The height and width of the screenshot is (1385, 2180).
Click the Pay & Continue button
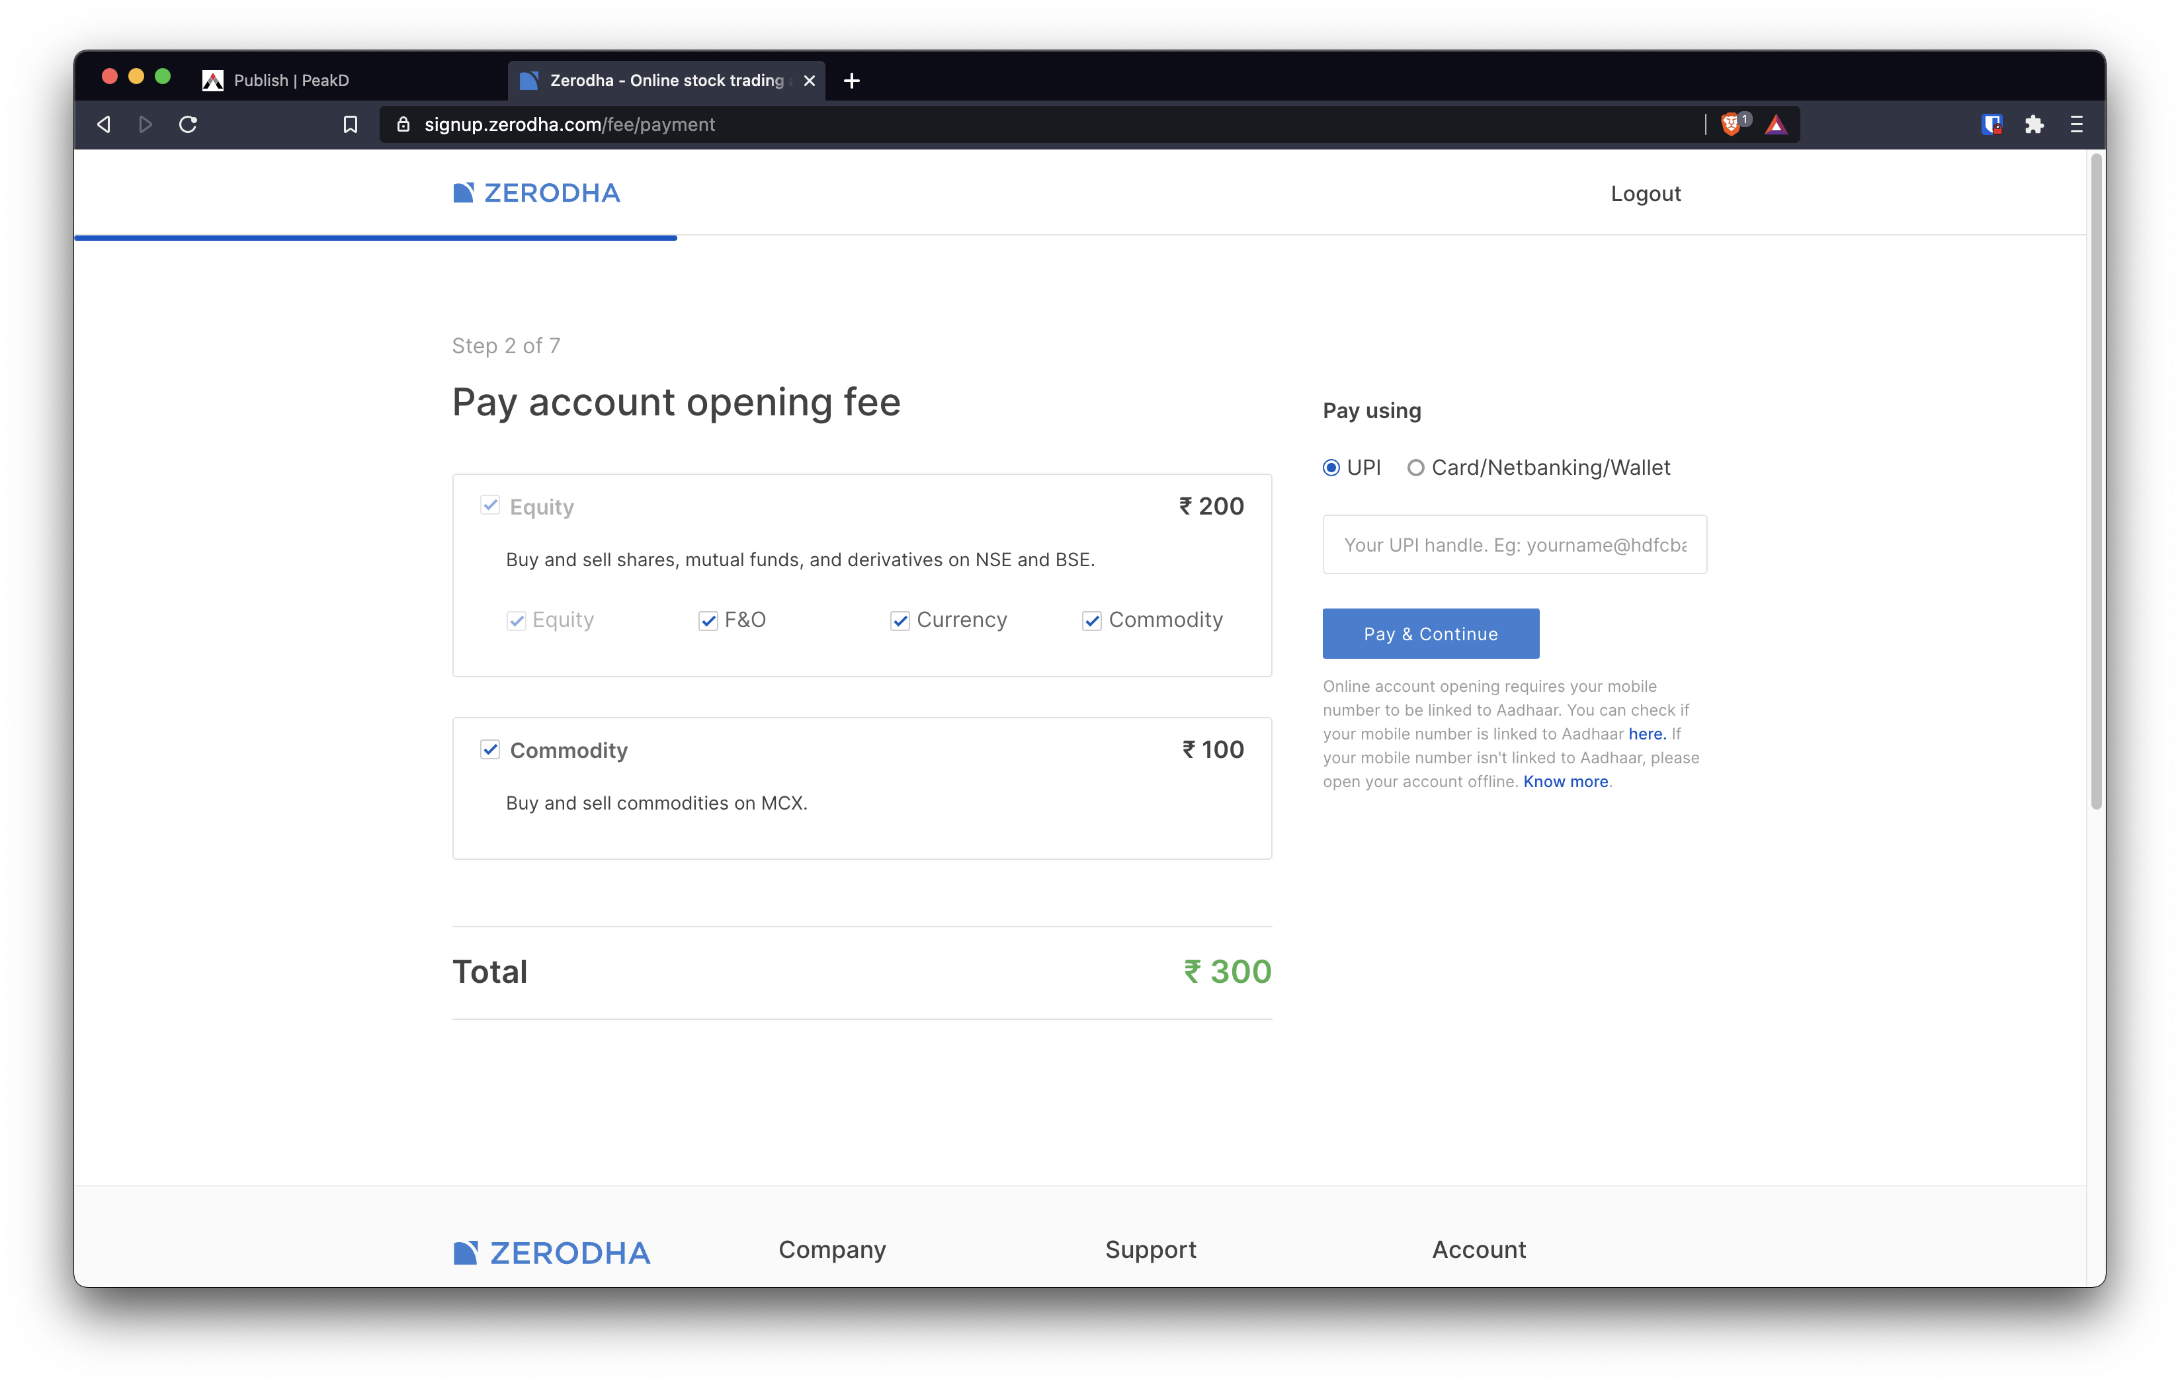pyautogui.click(x=1431, y=634)
